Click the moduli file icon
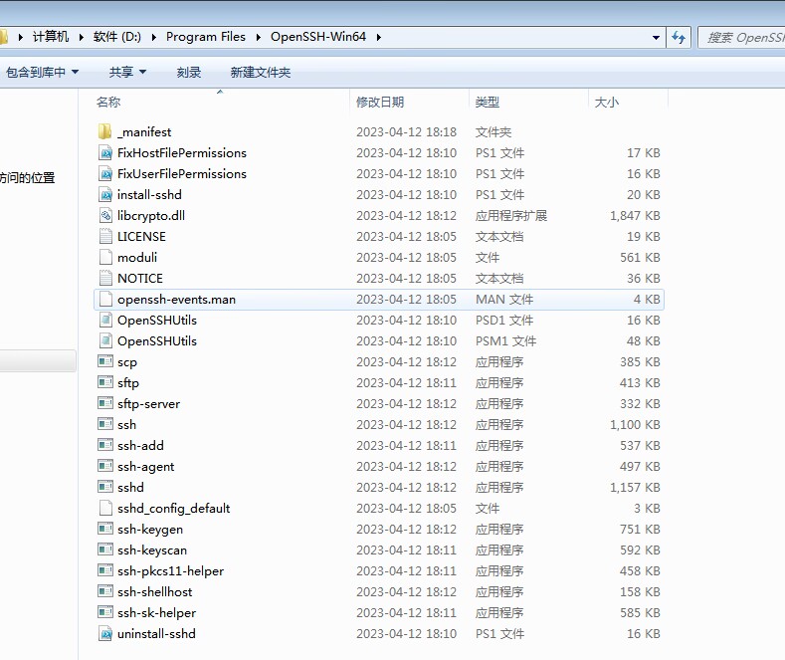The width and height of the screenshot is (785, 660). pos(105,258)
